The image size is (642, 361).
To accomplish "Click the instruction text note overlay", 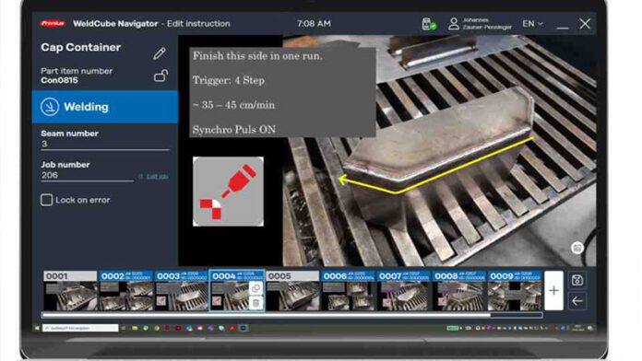I will point(282,92).
